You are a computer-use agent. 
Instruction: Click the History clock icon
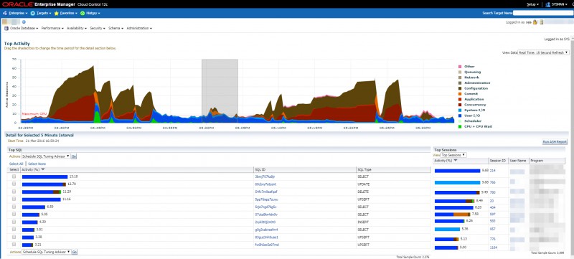pos(83,13)
